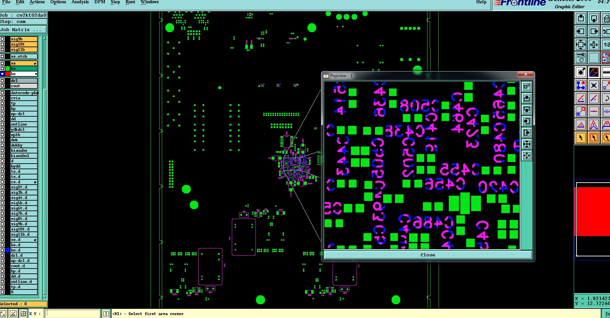610x318 pixels.
Task: Select the datecode-pb layer name
Action: [24, 93]
